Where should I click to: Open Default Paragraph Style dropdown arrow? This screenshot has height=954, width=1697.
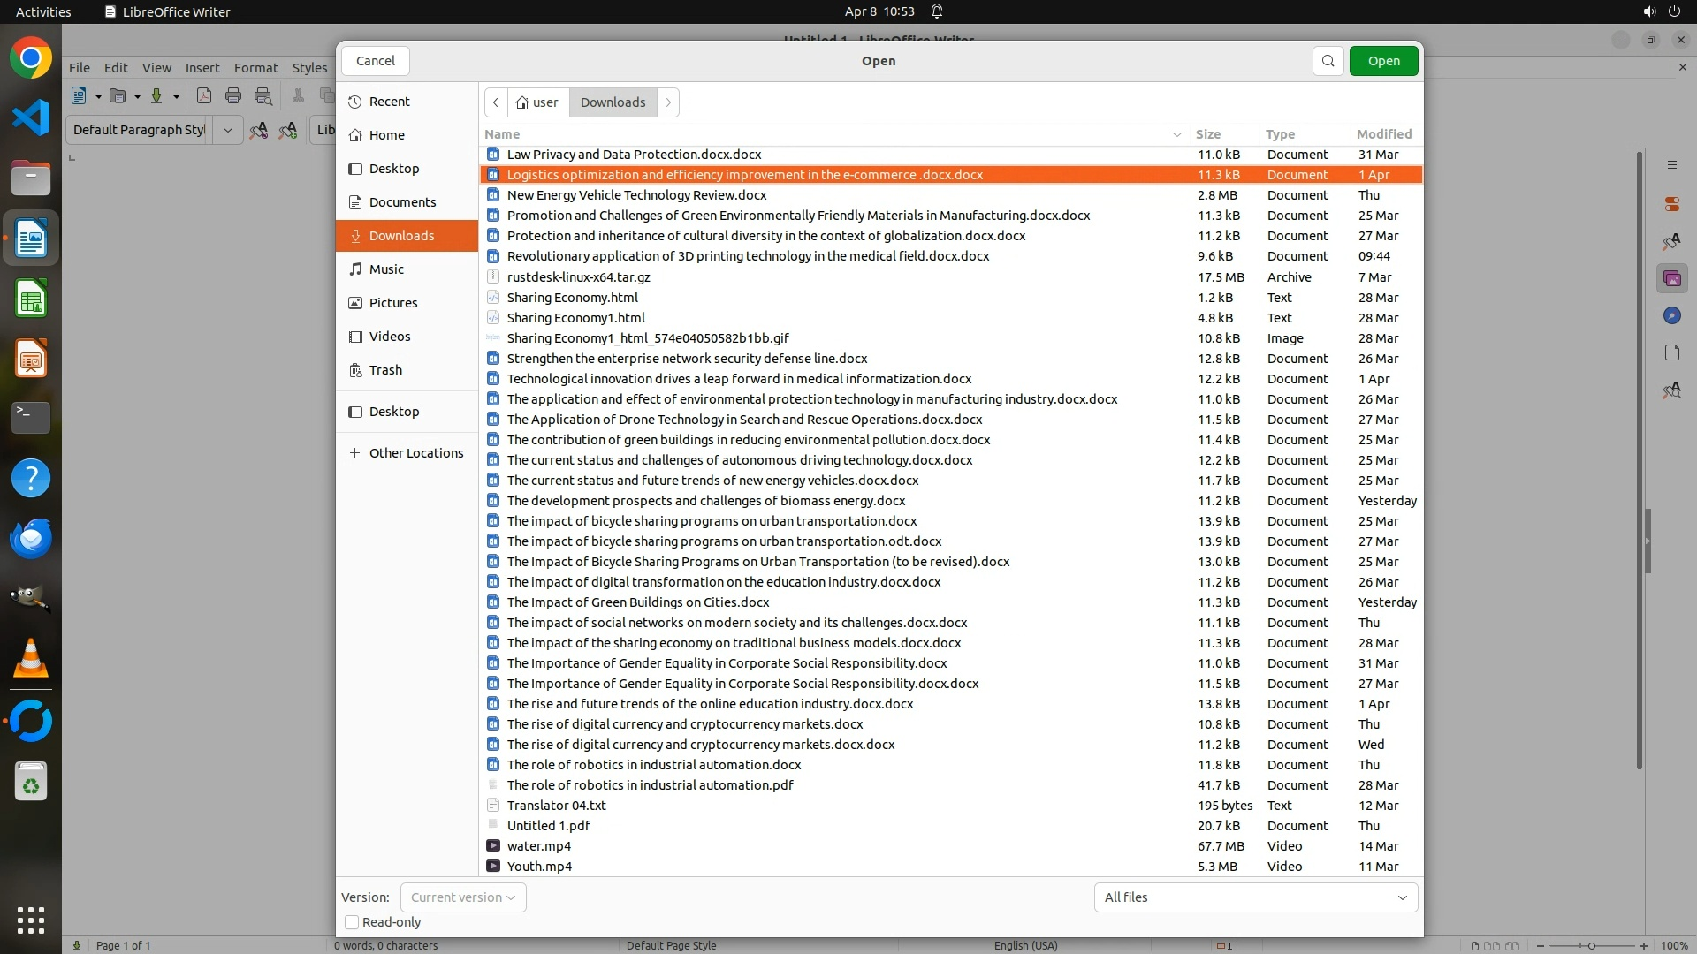228,130
